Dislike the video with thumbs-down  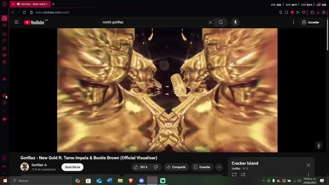(x=156, y=167)
